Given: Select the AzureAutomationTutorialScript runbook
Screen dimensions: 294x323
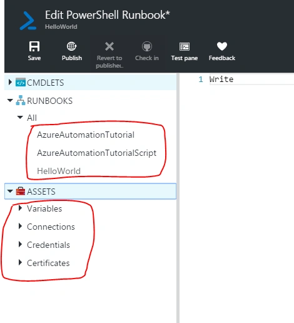Looking at the screenshot, I should (96, 153).
